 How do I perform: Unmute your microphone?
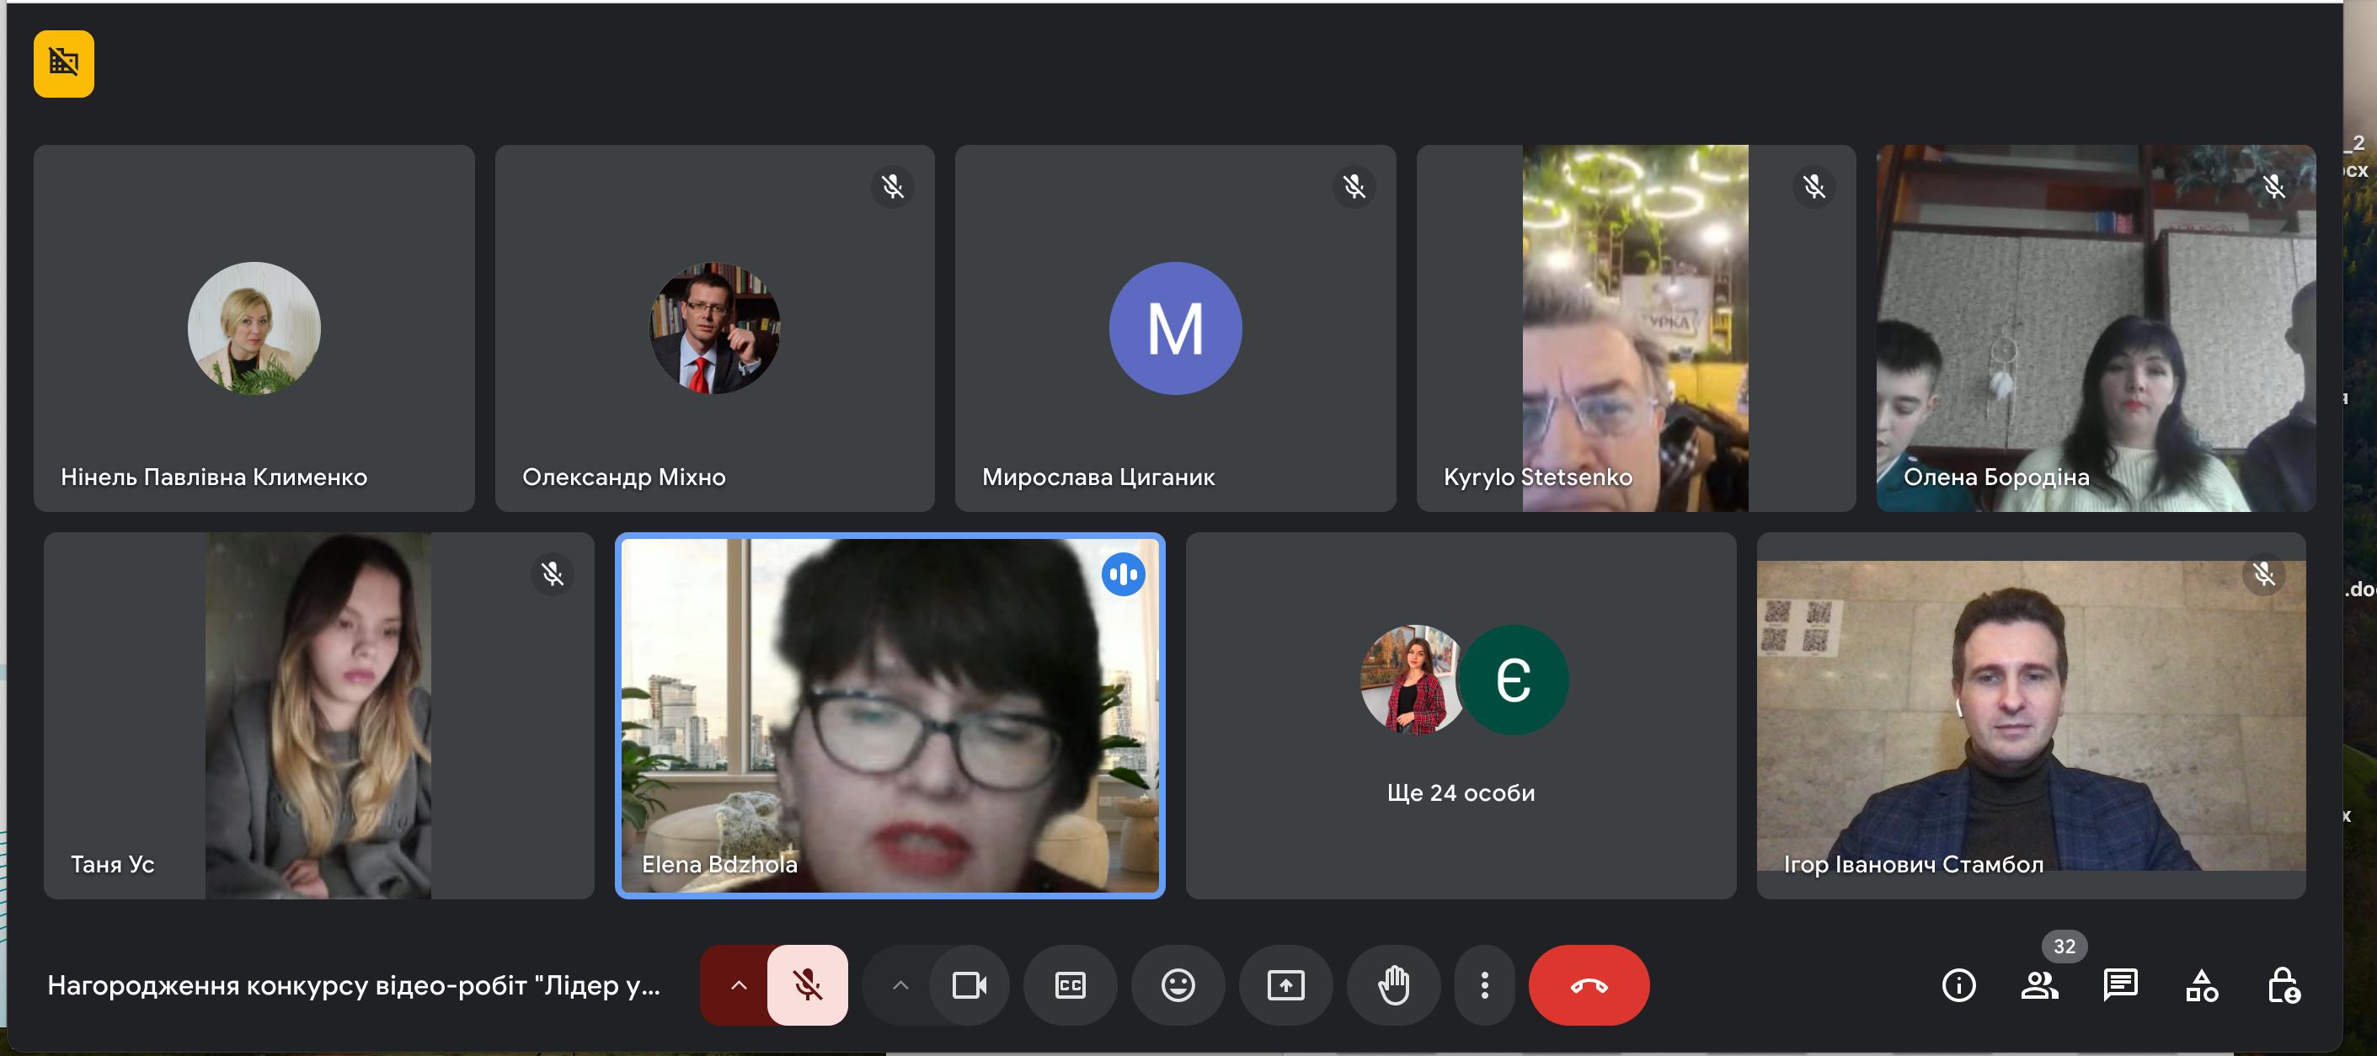tap(808, 985)
